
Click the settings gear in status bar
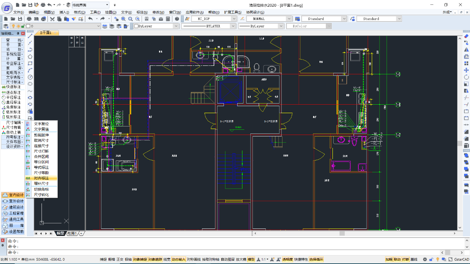425,260
